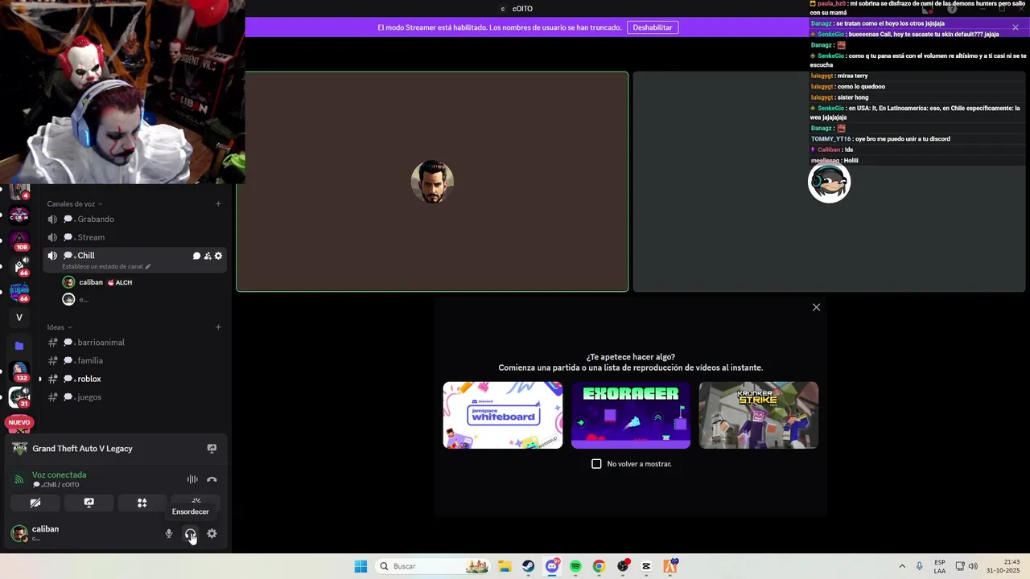Open CapCut from taskbar
1030x579 pixels.
646,566
